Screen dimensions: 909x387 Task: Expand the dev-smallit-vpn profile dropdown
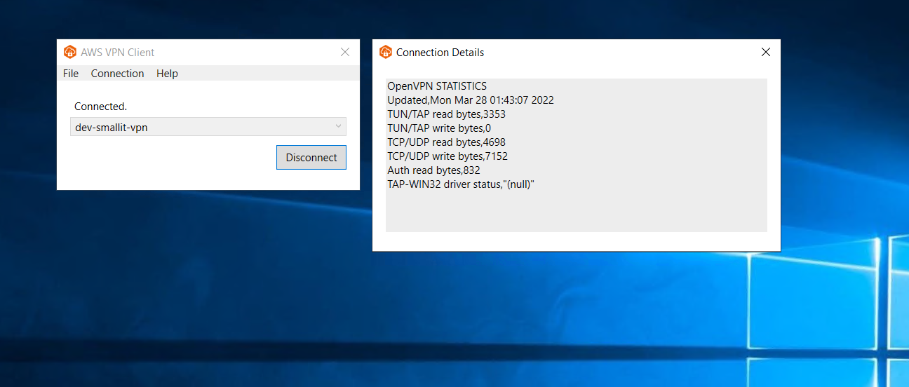pos(338,127)
